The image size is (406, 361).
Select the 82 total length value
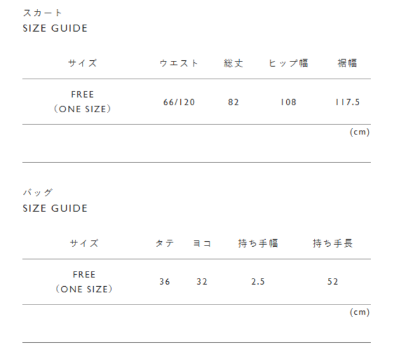pos(233,102)
